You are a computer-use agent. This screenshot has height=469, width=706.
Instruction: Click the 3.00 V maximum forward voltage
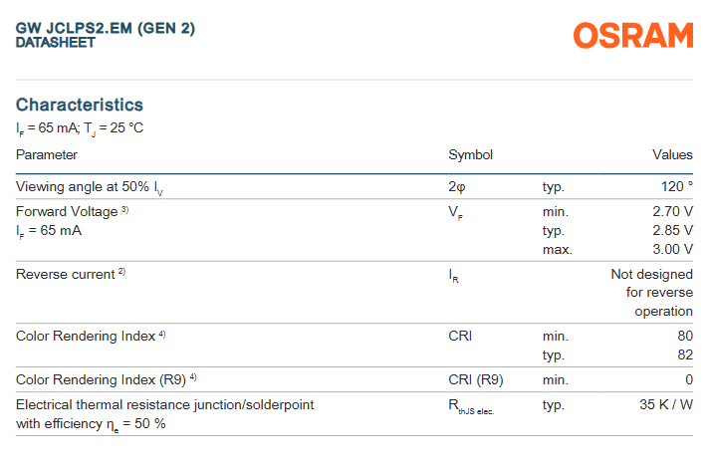tap(671, 249)
